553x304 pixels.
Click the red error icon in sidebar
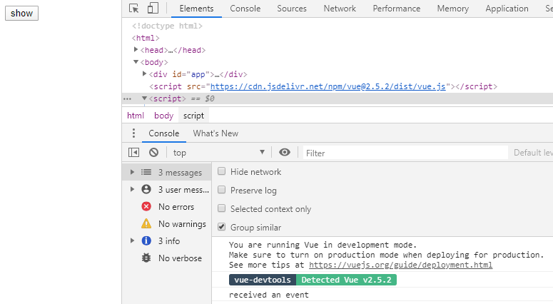[146, 206]
